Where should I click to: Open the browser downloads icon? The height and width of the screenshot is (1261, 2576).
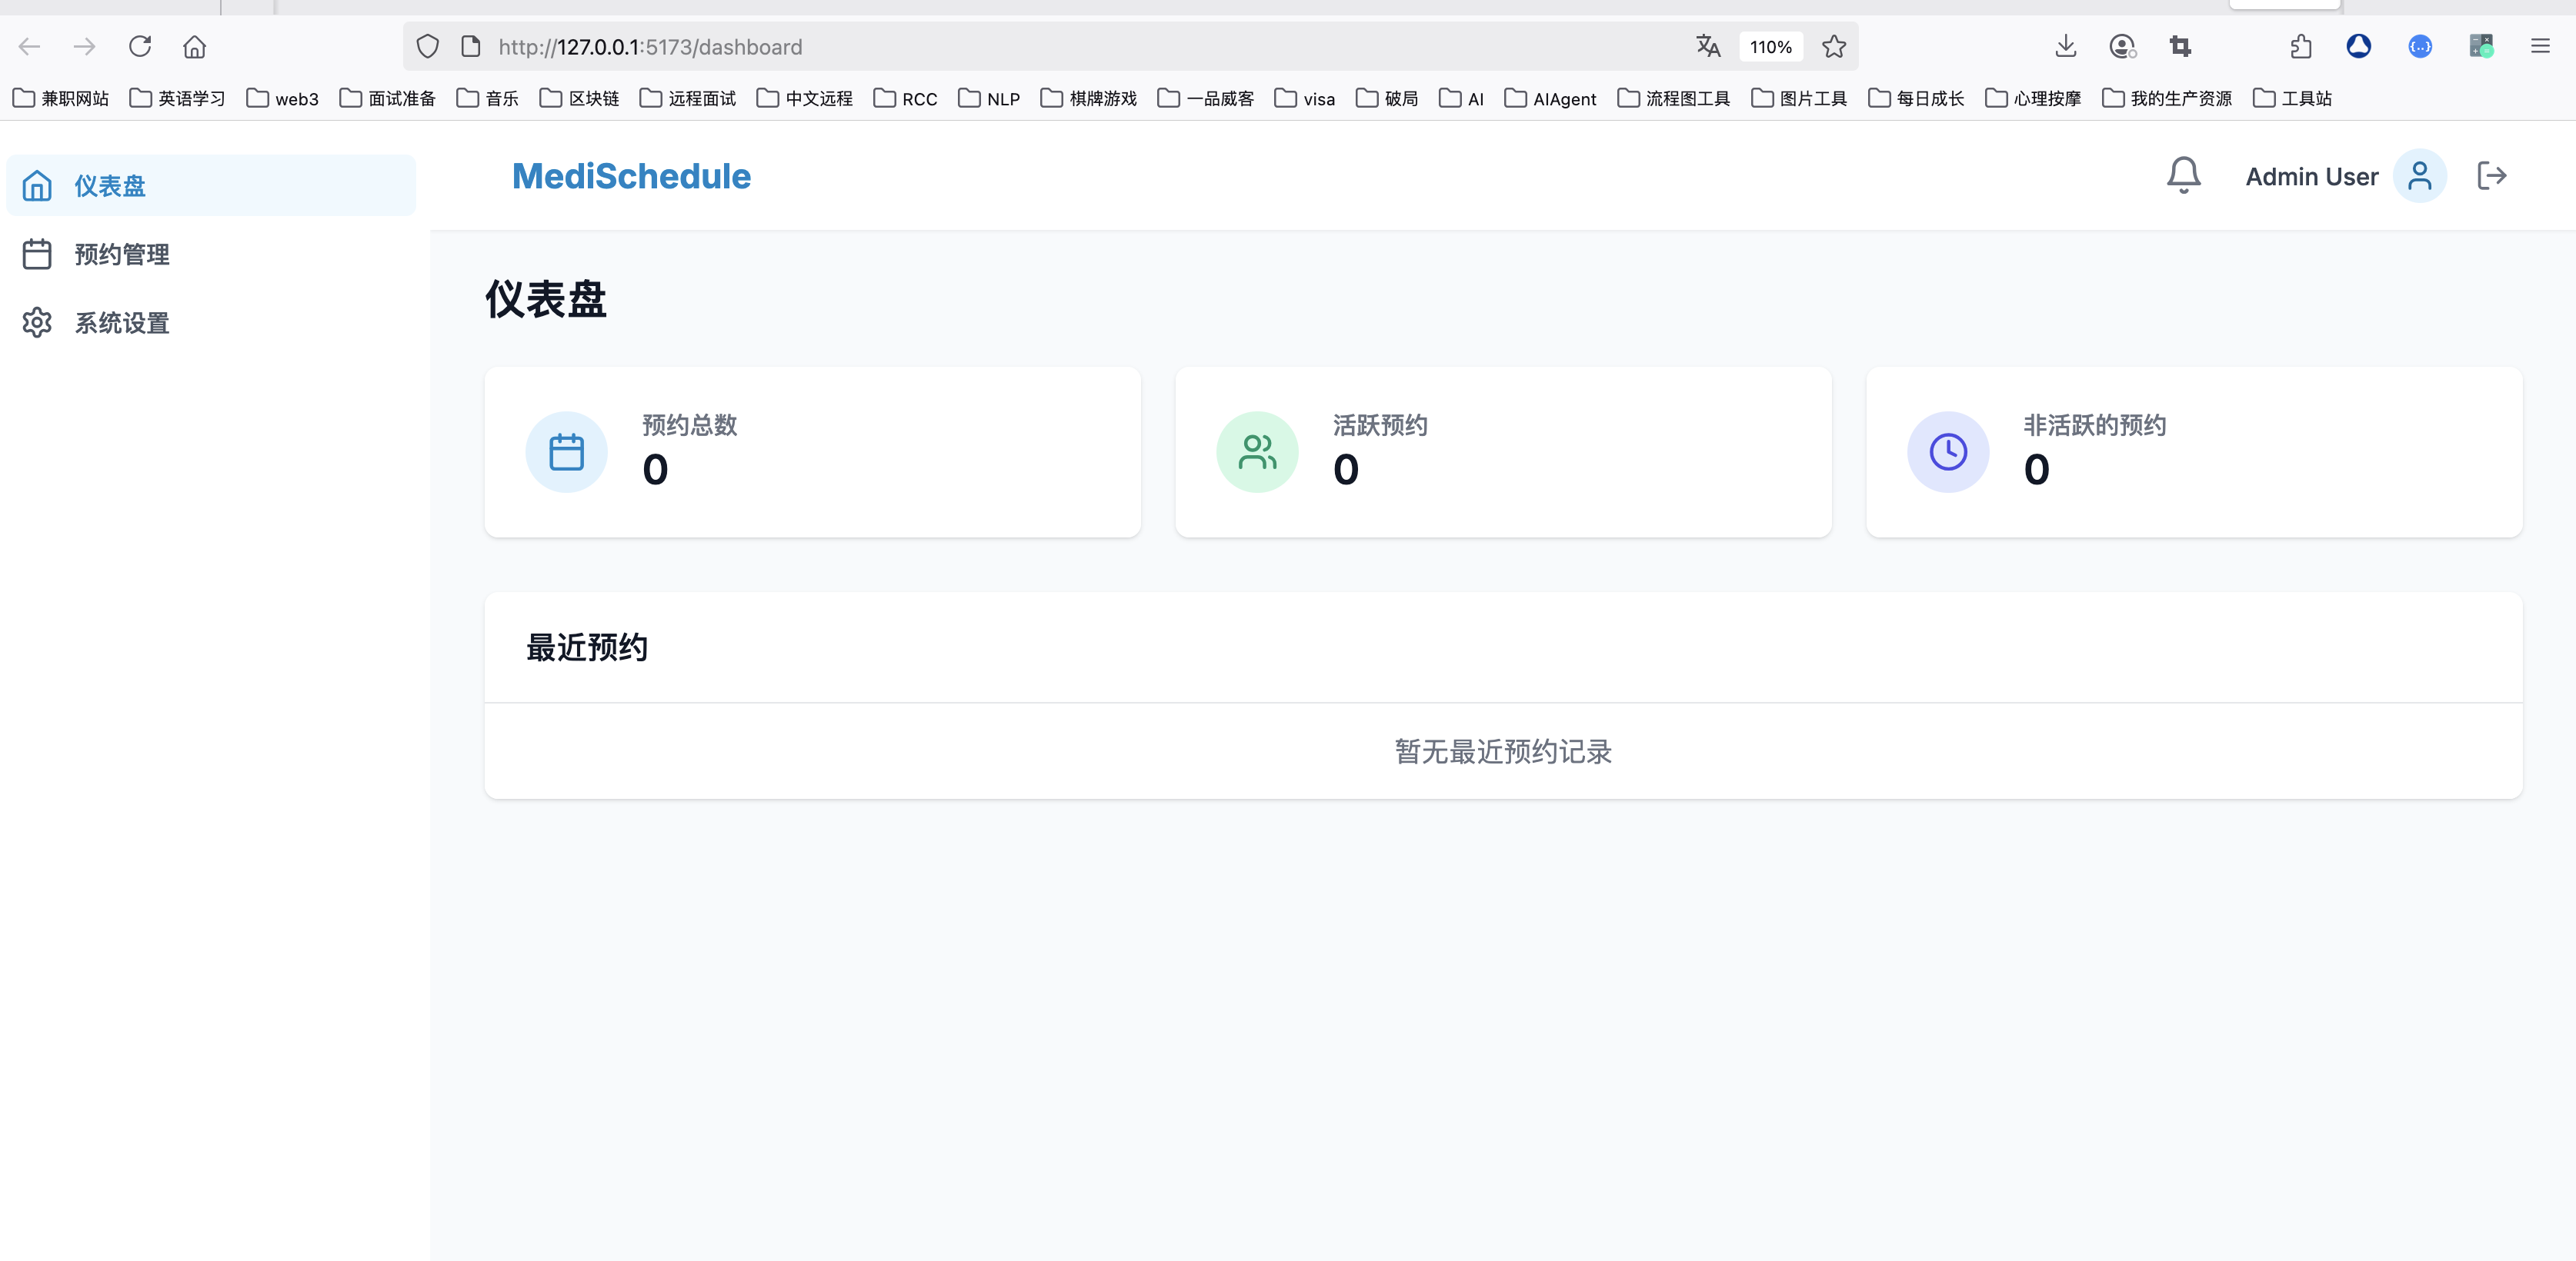coord(2065,46)
